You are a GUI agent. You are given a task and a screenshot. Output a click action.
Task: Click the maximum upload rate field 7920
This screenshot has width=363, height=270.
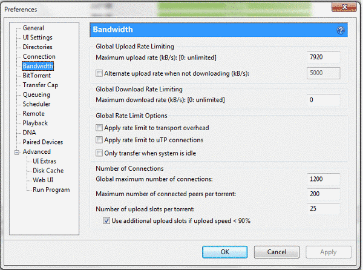tap(324, 57)
